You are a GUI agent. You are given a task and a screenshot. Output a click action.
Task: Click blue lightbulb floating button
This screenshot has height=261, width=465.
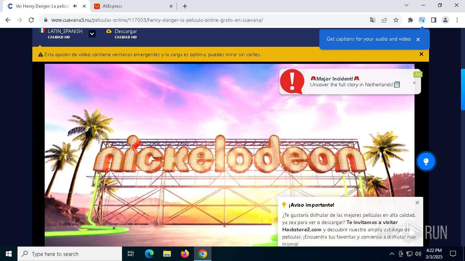[x=426, y=161]
